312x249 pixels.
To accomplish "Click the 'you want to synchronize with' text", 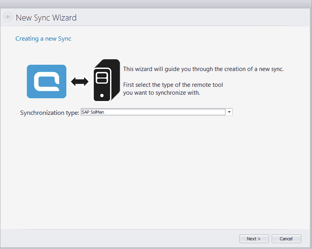I will pos(162,93).
